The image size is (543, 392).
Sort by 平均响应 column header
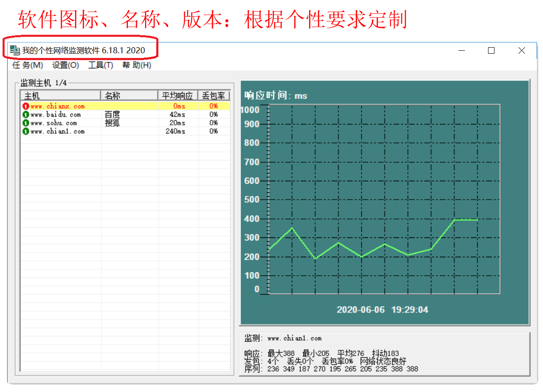pyautogui.click(x=178, y=95)
